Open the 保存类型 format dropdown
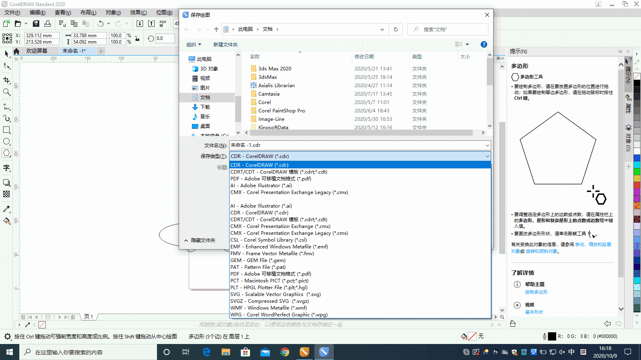The height and width of the screenshot is (360, 641). click(486, 156)
